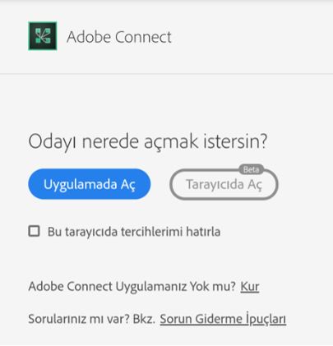This screenshot has height=346, width=333.
Task: Click the horizontal divider below the header
Action: (166, 74)
